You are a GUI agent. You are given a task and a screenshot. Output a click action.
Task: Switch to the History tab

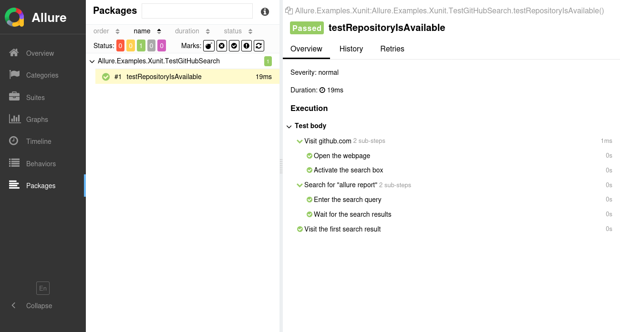351,49
